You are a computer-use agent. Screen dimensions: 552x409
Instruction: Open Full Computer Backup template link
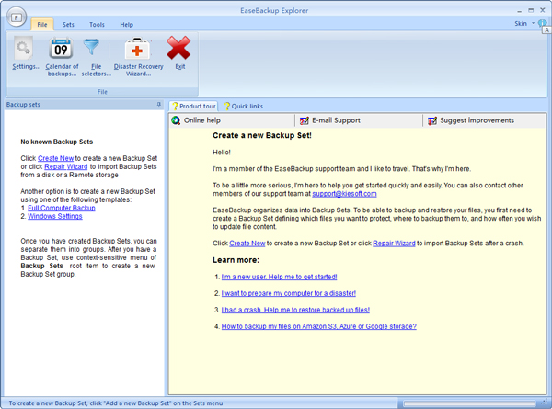(x=62, y=208)
